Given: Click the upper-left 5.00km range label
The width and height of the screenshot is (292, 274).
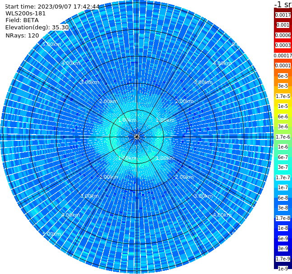Looking at the screenshot, I should coord(51,44).
